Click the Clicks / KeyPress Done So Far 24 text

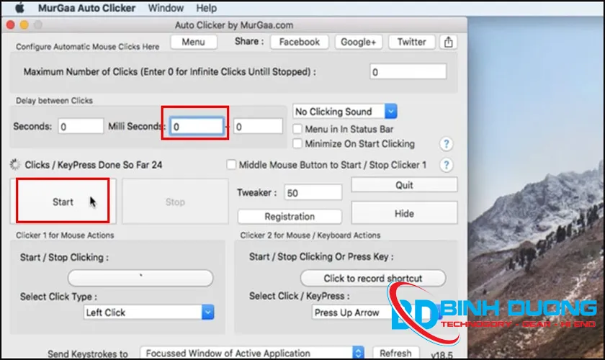tap(94, 165)
